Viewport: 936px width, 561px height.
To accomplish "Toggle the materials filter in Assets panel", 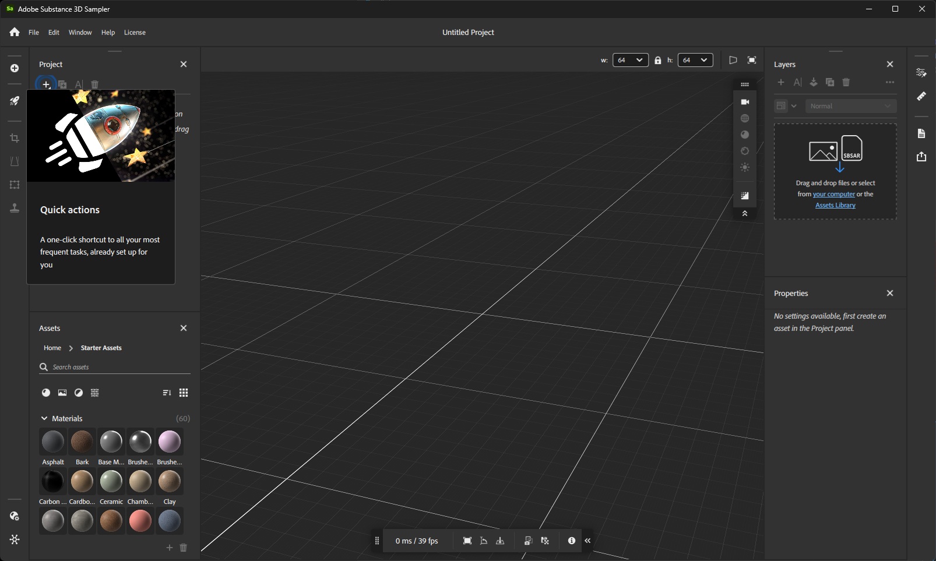I will (x=46, y=393).
